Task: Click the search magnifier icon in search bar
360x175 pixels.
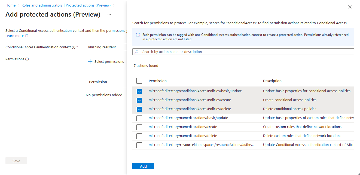Action: 136,52
